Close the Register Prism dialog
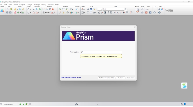193x107 pixels. point(135,27)
